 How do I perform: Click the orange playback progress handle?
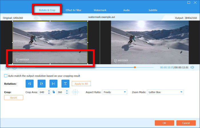pos(135,67)
